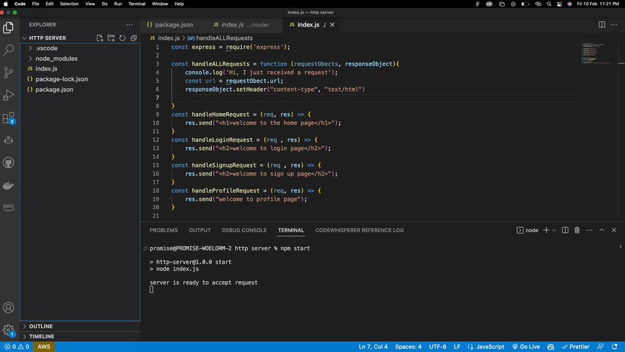
Task: Open package-lock.json in Explorer
Action: (x=62, y=79)
